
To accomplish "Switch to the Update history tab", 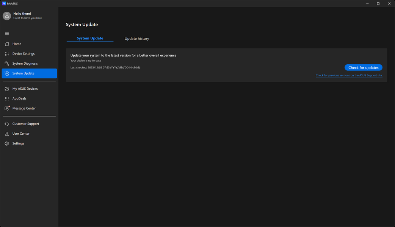I will pyautogui.click(x=137, y=39).
